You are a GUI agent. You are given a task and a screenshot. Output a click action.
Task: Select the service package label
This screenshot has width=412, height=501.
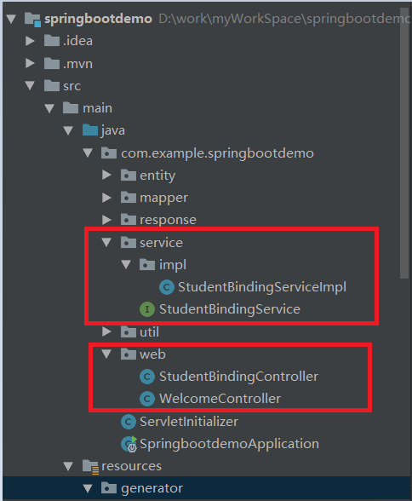click(x=161, y=243)
